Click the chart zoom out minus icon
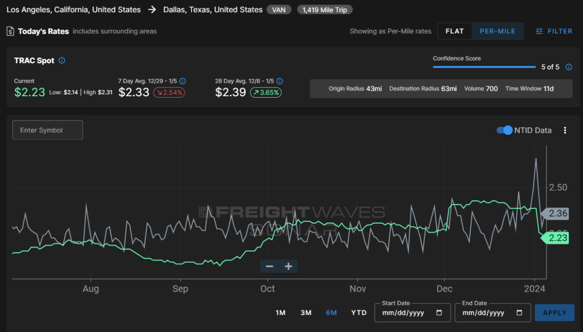This screenshot has height=332, width=583. [269, 266]
